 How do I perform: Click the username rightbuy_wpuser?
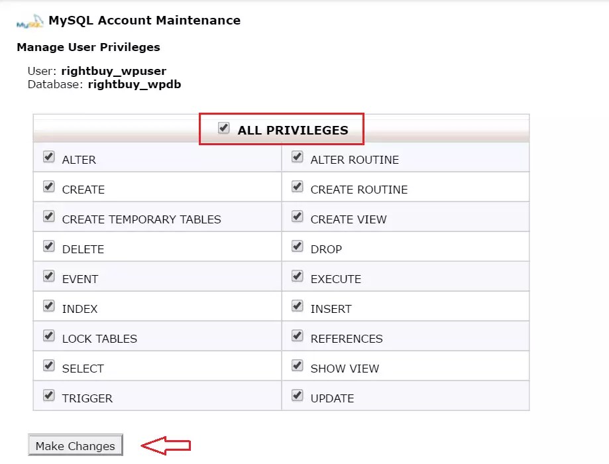tap(114, 71)
